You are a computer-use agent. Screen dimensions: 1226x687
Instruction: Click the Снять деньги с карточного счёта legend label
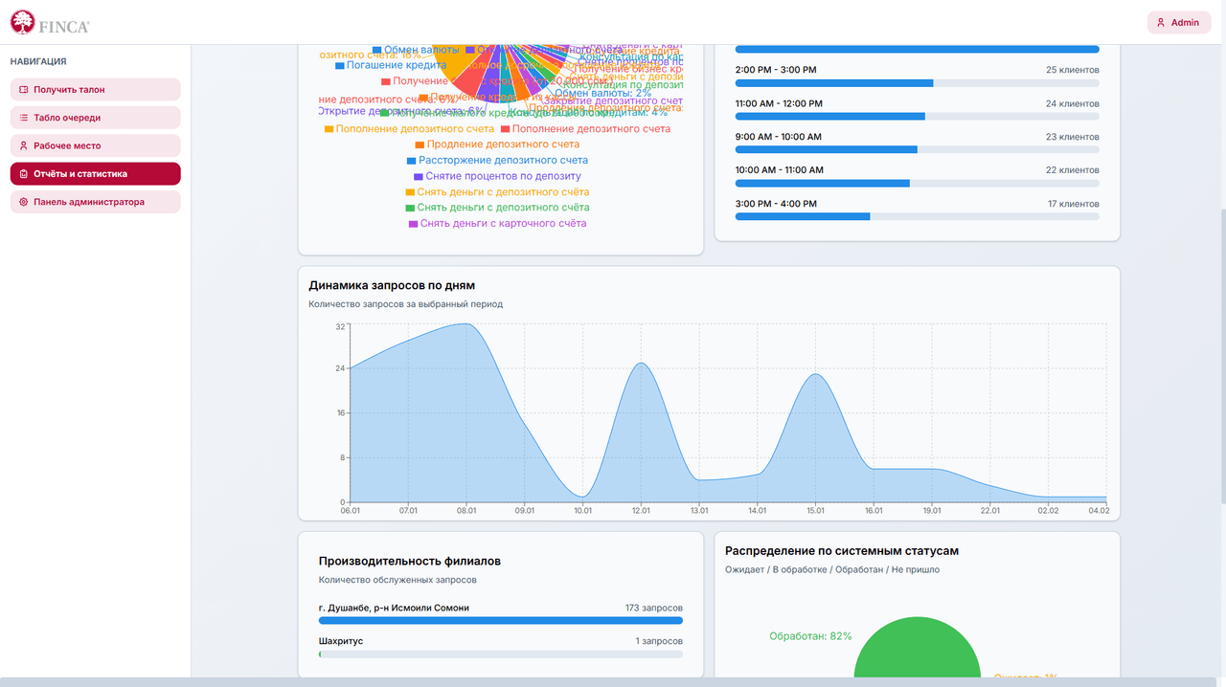tap(504, 224)
